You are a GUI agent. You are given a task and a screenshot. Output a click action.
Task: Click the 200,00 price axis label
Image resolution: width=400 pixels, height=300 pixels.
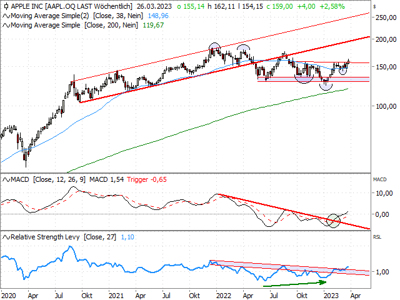click(386, 39)
